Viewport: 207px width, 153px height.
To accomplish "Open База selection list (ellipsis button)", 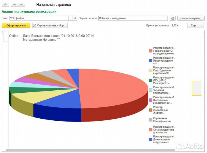I will (71, 18).
